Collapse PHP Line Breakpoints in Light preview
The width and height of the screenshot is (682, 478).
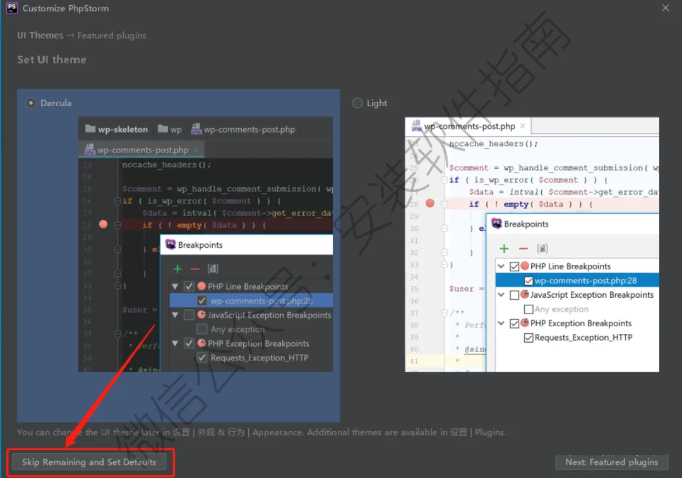pyautogui.click(x=501, y=266)
